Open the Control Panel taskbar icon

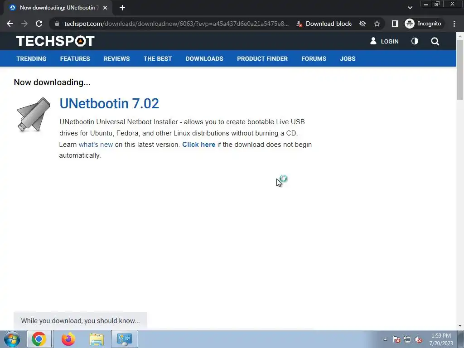124,339
